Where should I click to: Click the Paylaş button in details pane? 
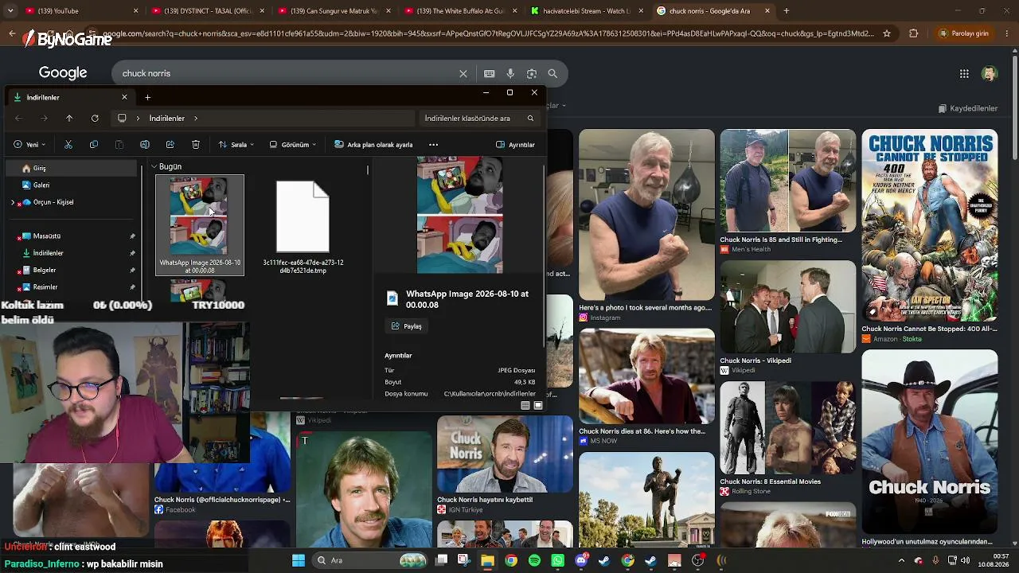click(x=407, y=326)
